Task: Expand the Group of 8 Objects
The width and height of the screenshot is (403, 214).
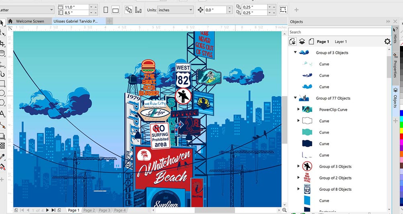Action: point(299,189)
